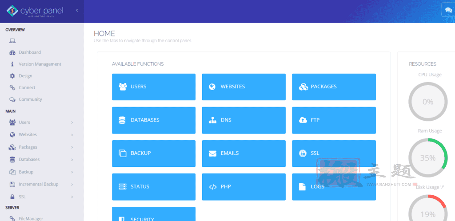Open the DNS function tile
This screenshot has height=221, width=455.
244,120
